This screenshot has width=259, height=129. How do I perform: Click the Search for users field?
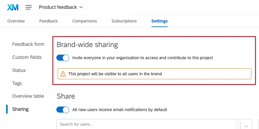pyautogui.click(x=146, y=124)
